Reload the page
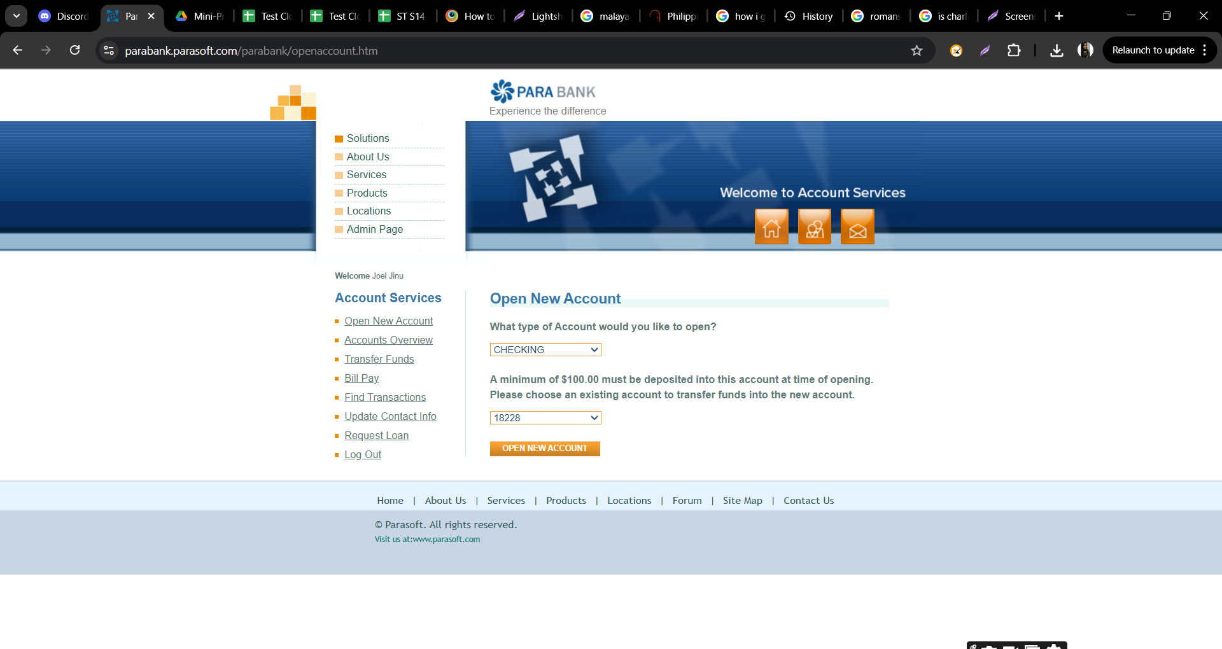Image resolution: width=1222 pixels, height=649 pixels. coord(75,51)
